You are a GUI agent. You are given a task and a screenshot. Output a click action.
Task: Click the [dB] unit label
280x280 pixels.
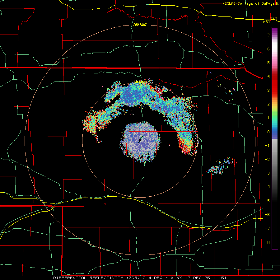(266, 21)
